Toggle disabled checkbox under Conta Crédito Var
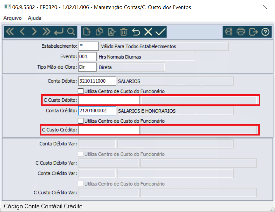 point(81,184)
